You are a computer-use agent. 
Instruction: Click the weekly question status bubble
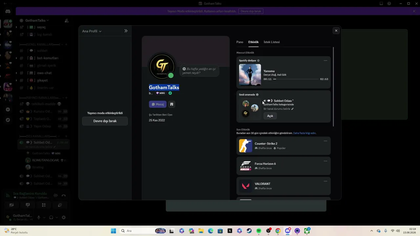[x=199, y=71]
